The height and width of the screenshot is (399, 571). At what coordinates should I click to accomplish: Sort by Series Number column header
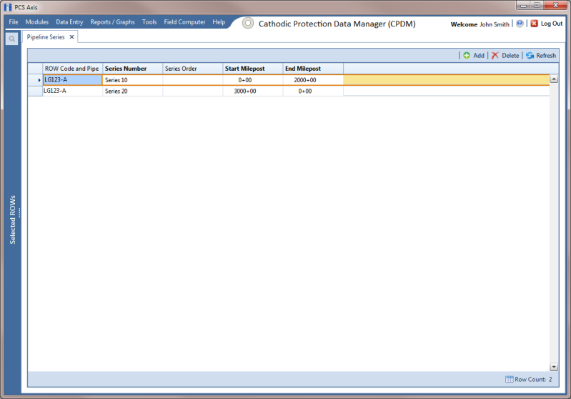tap(132, 69)
